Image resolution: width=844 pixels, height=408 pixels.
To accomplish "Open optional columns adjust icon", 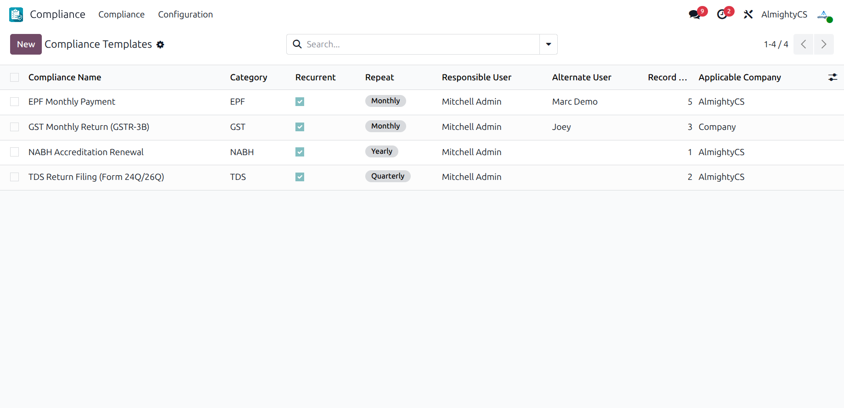I will [833, 78].
